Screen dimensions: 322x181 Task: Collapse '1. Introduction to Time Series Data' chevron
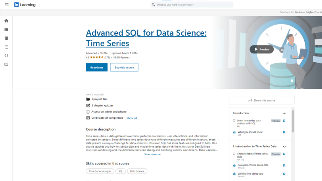click(x=285, y=146)
